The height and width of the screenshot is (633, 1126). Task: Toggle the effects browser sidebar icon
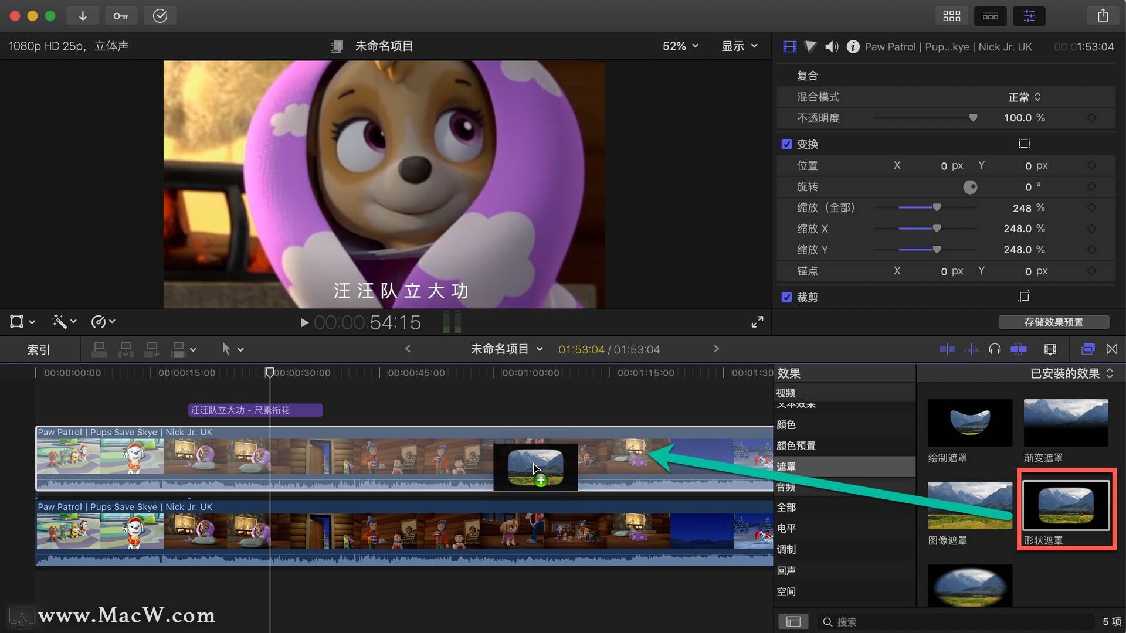click(793, 621)
